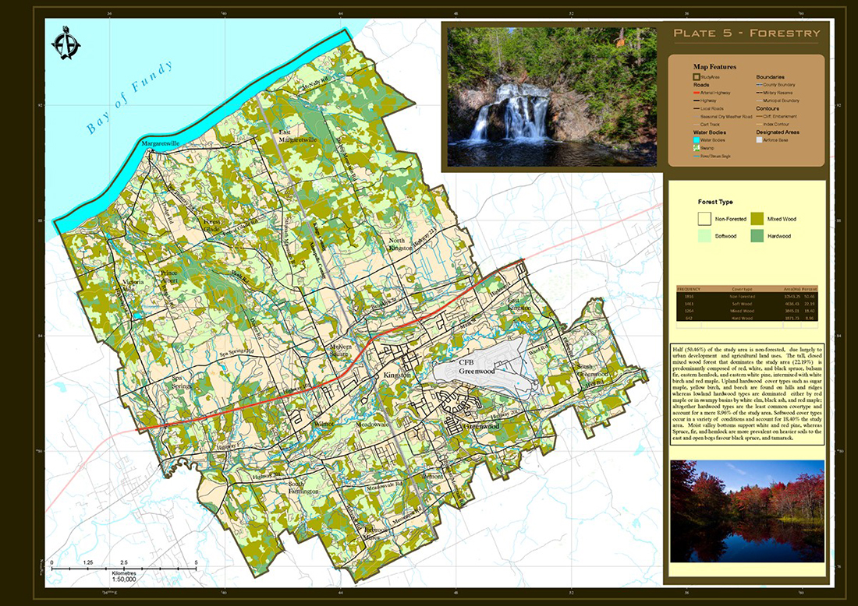Image resolution: width=858 pixels, height=606 pixels.
Task: Click the red Arterial Highway legend line
Action: pos(697,93)
